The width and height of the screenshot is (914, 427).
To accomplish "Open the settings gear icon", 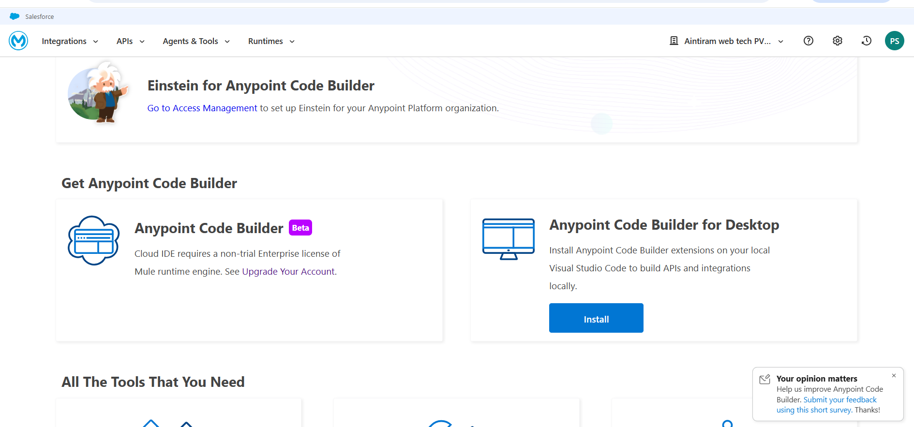I will pyautogui.click(x=837, y=41).
